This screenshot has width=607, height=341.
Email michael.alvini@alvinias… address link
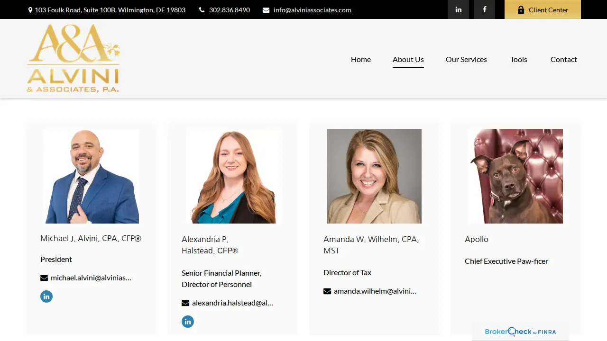tap(91, 278)
